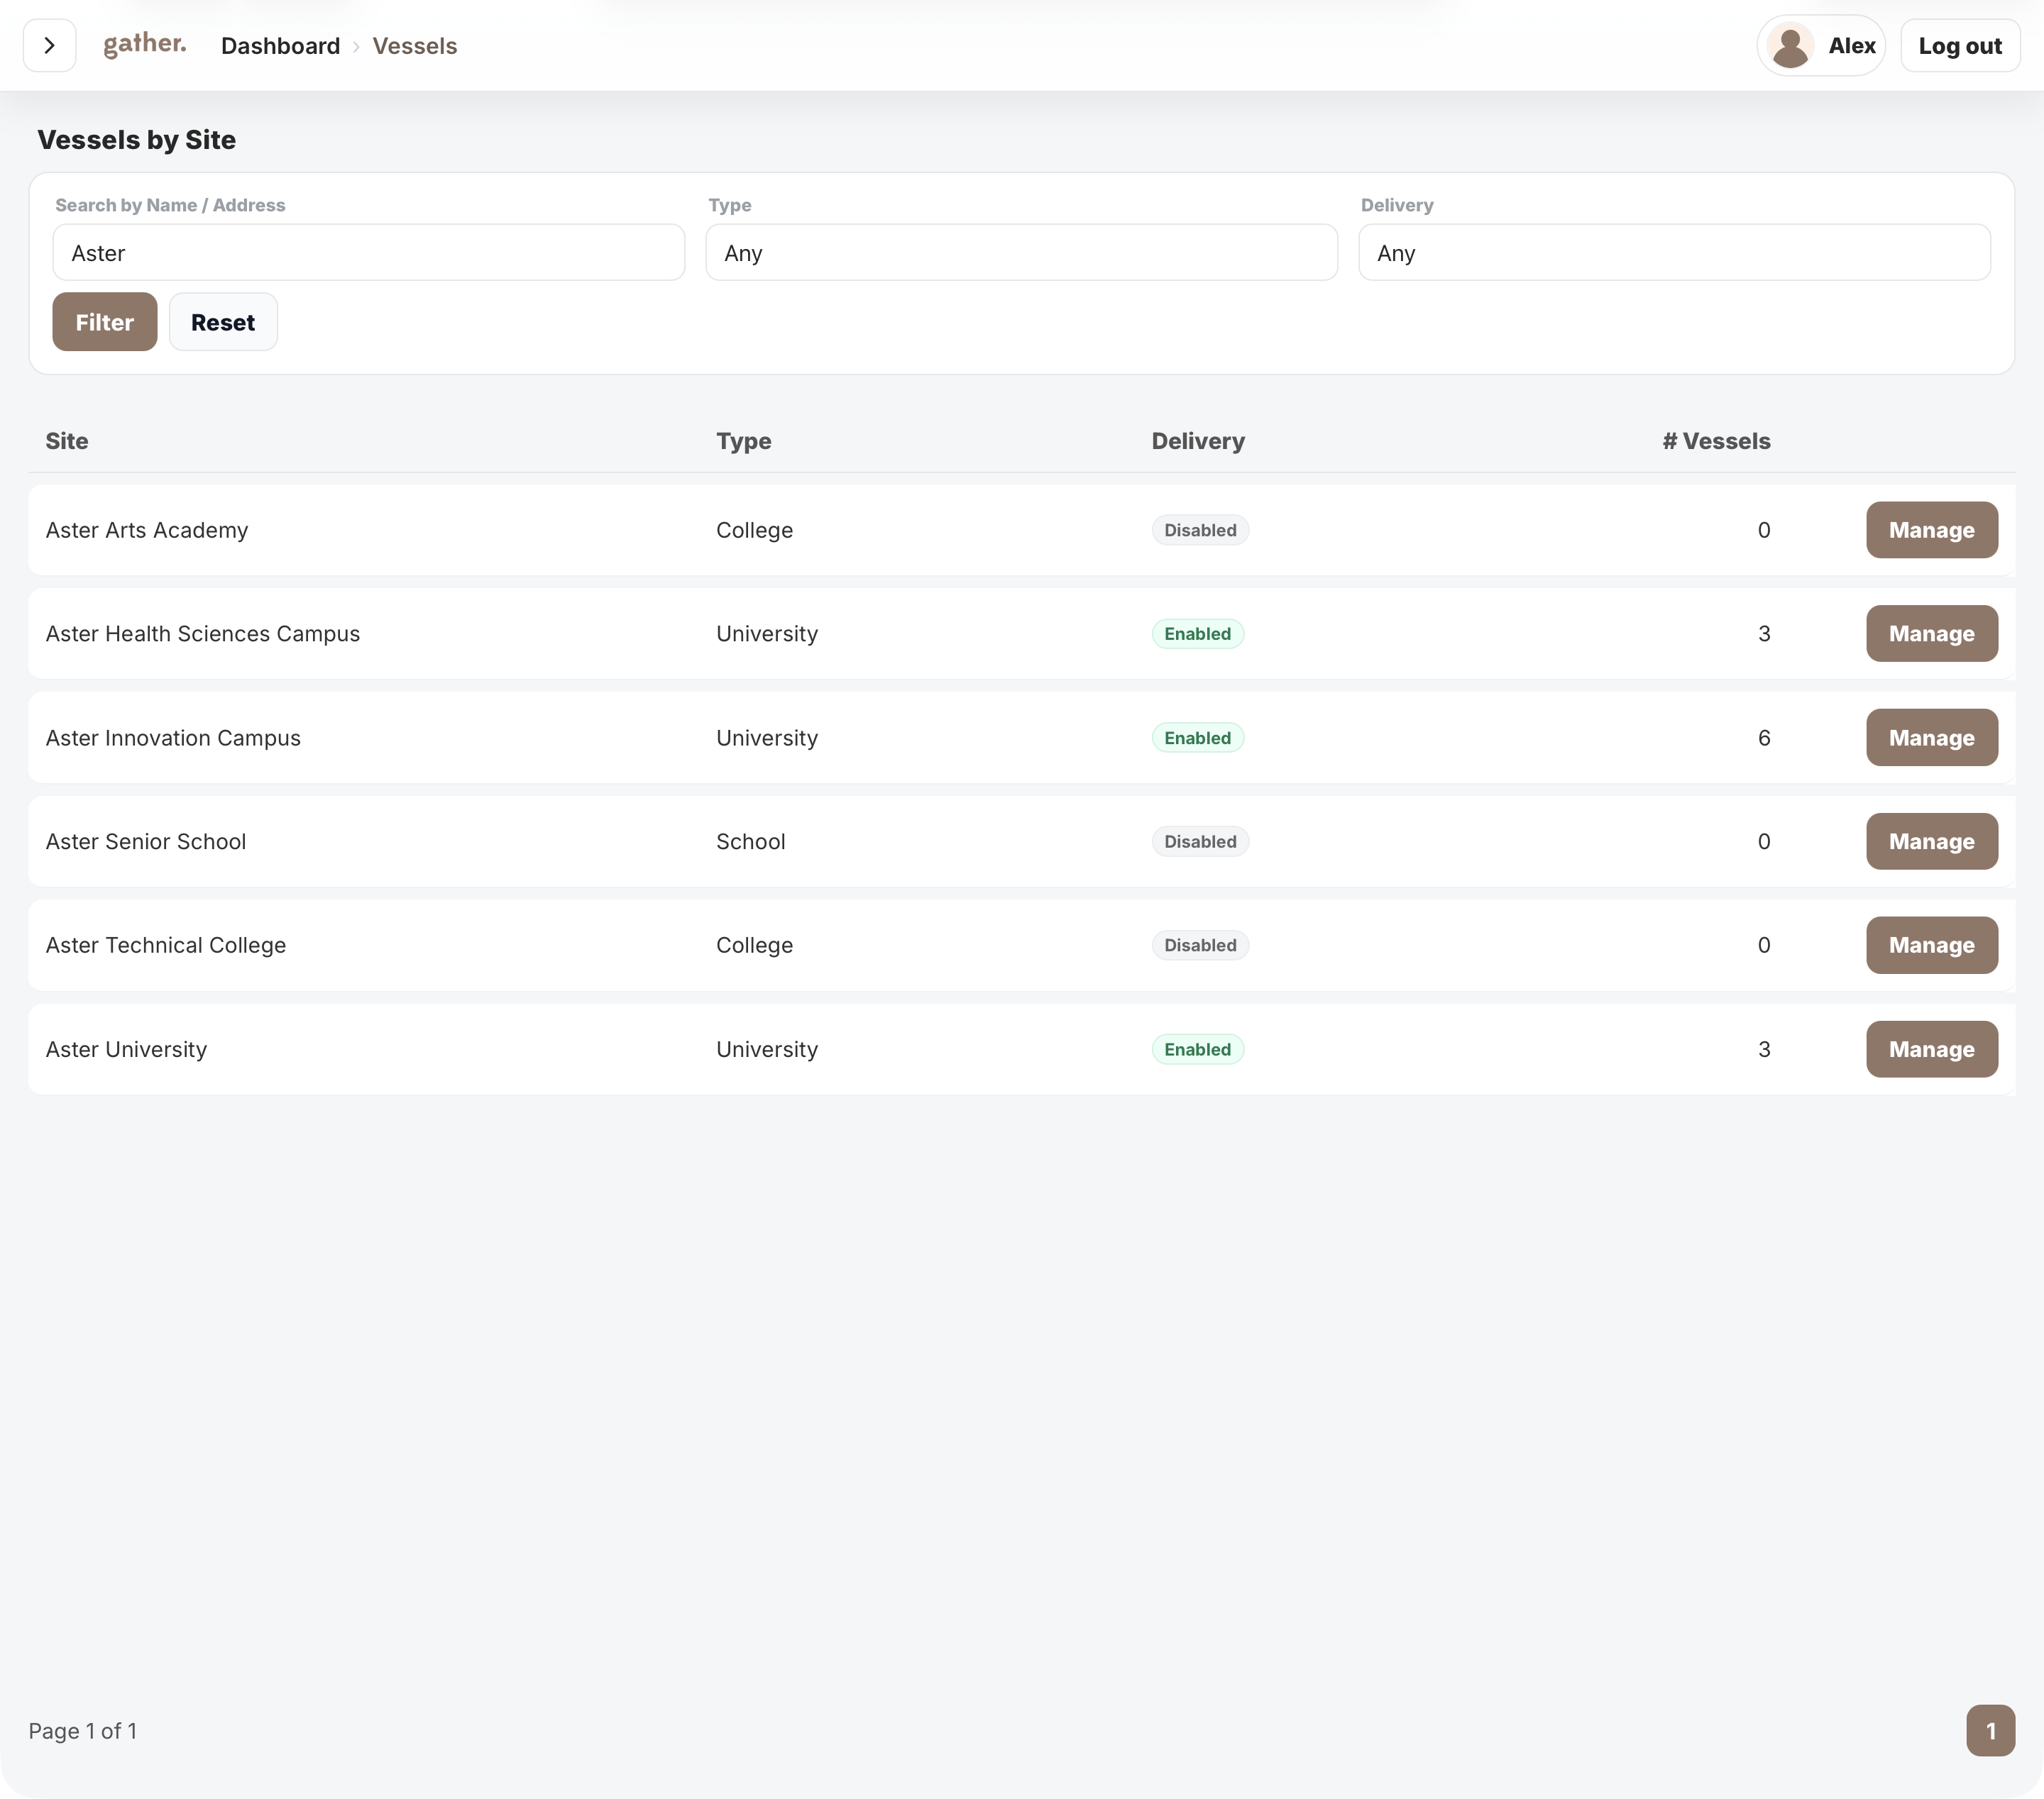Click the Reset button
The width and height of the screenshot is (2044, 1799).
(223, 322)
